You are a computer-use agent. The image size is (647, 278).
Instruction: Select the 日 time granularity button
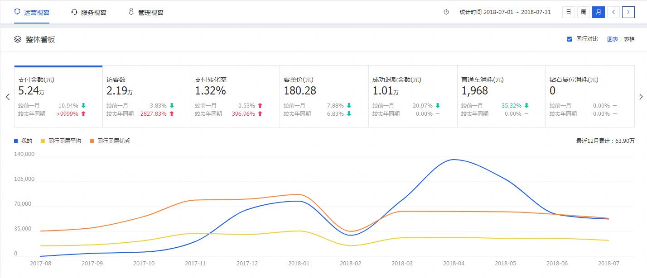click(568, 12)
